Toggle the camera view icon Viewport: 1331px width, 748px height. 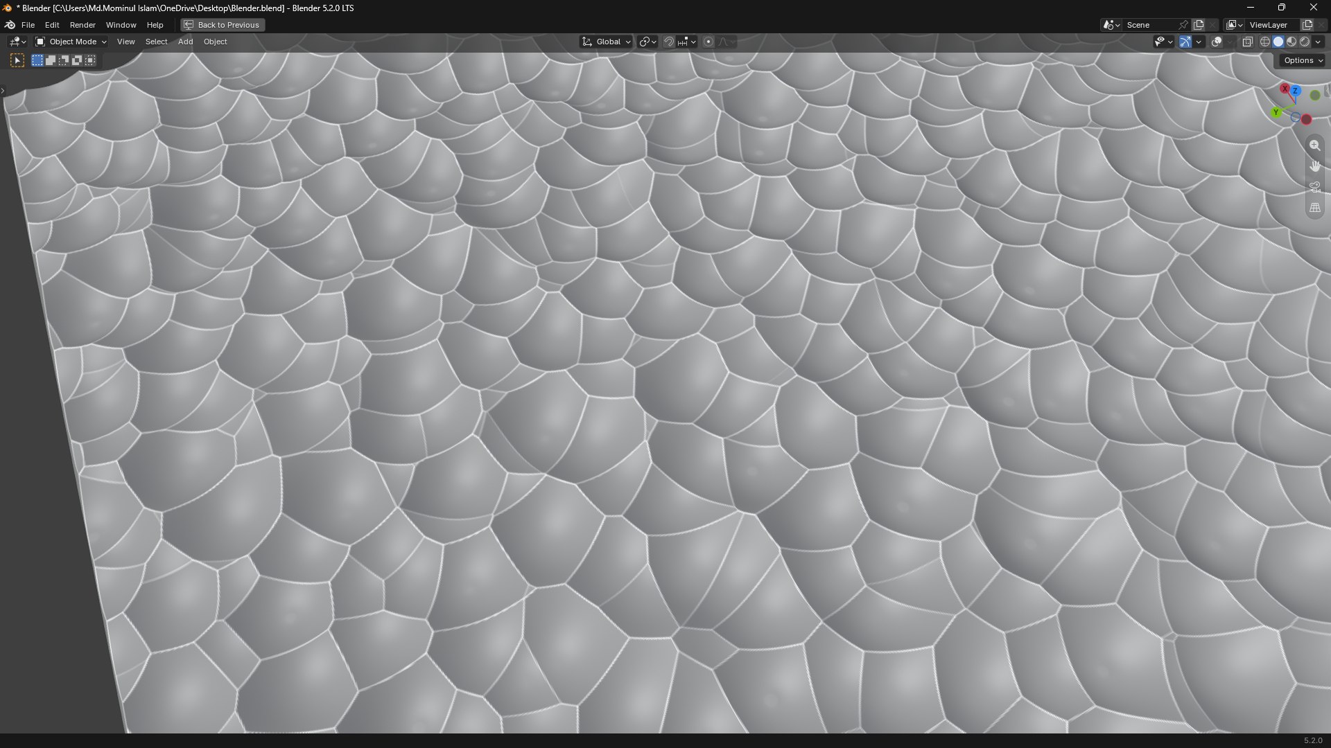[1314, 187]
